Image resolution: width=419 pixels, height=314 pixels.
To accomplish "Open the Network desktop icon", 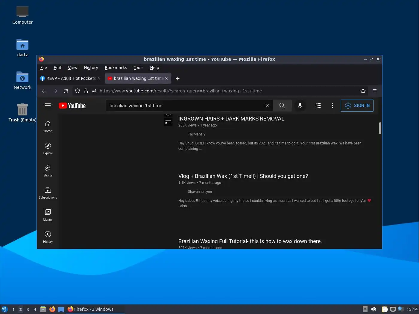I will coord(22,80).
